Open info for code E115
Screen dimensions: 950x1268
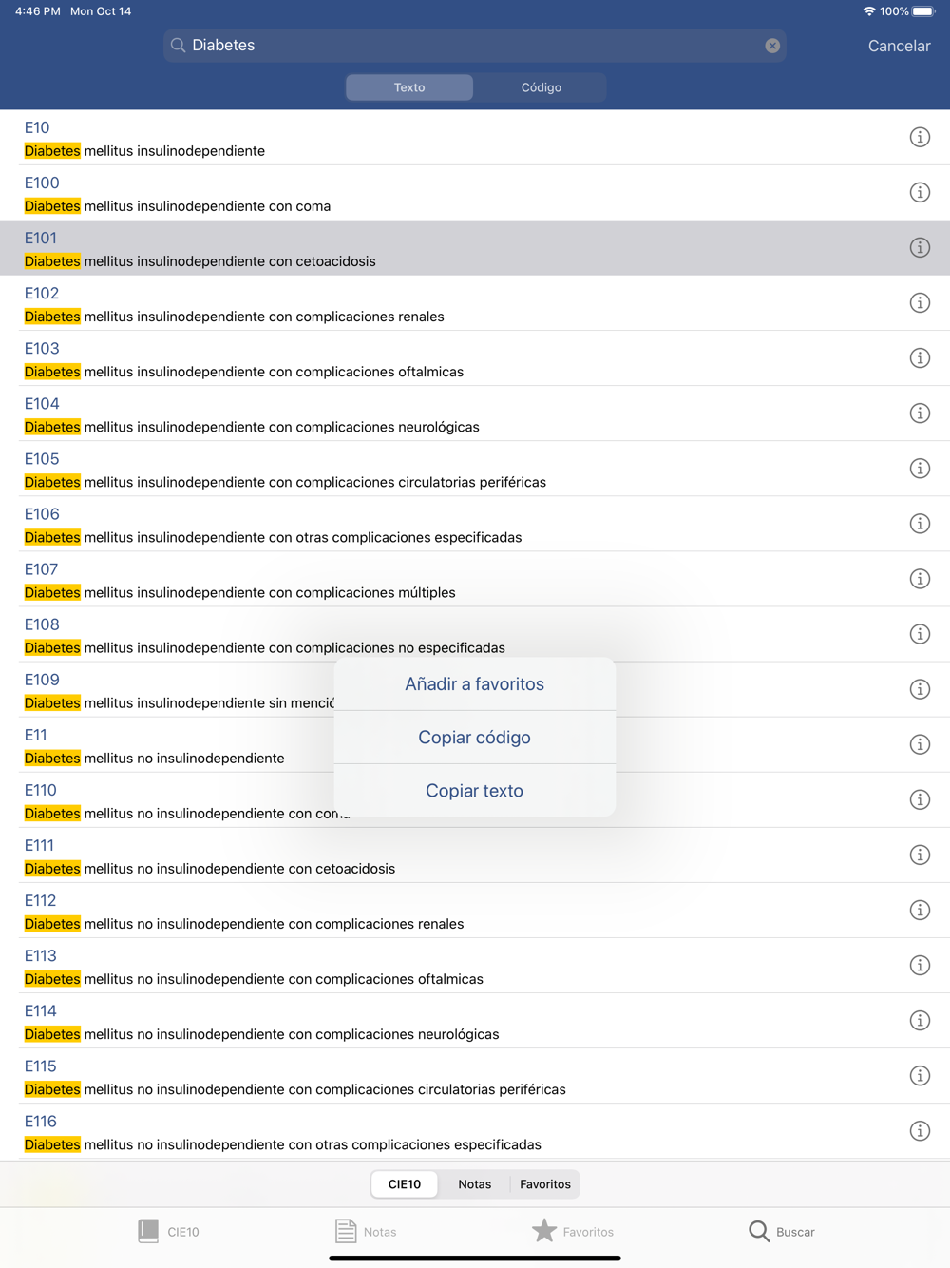(920, 1075)
